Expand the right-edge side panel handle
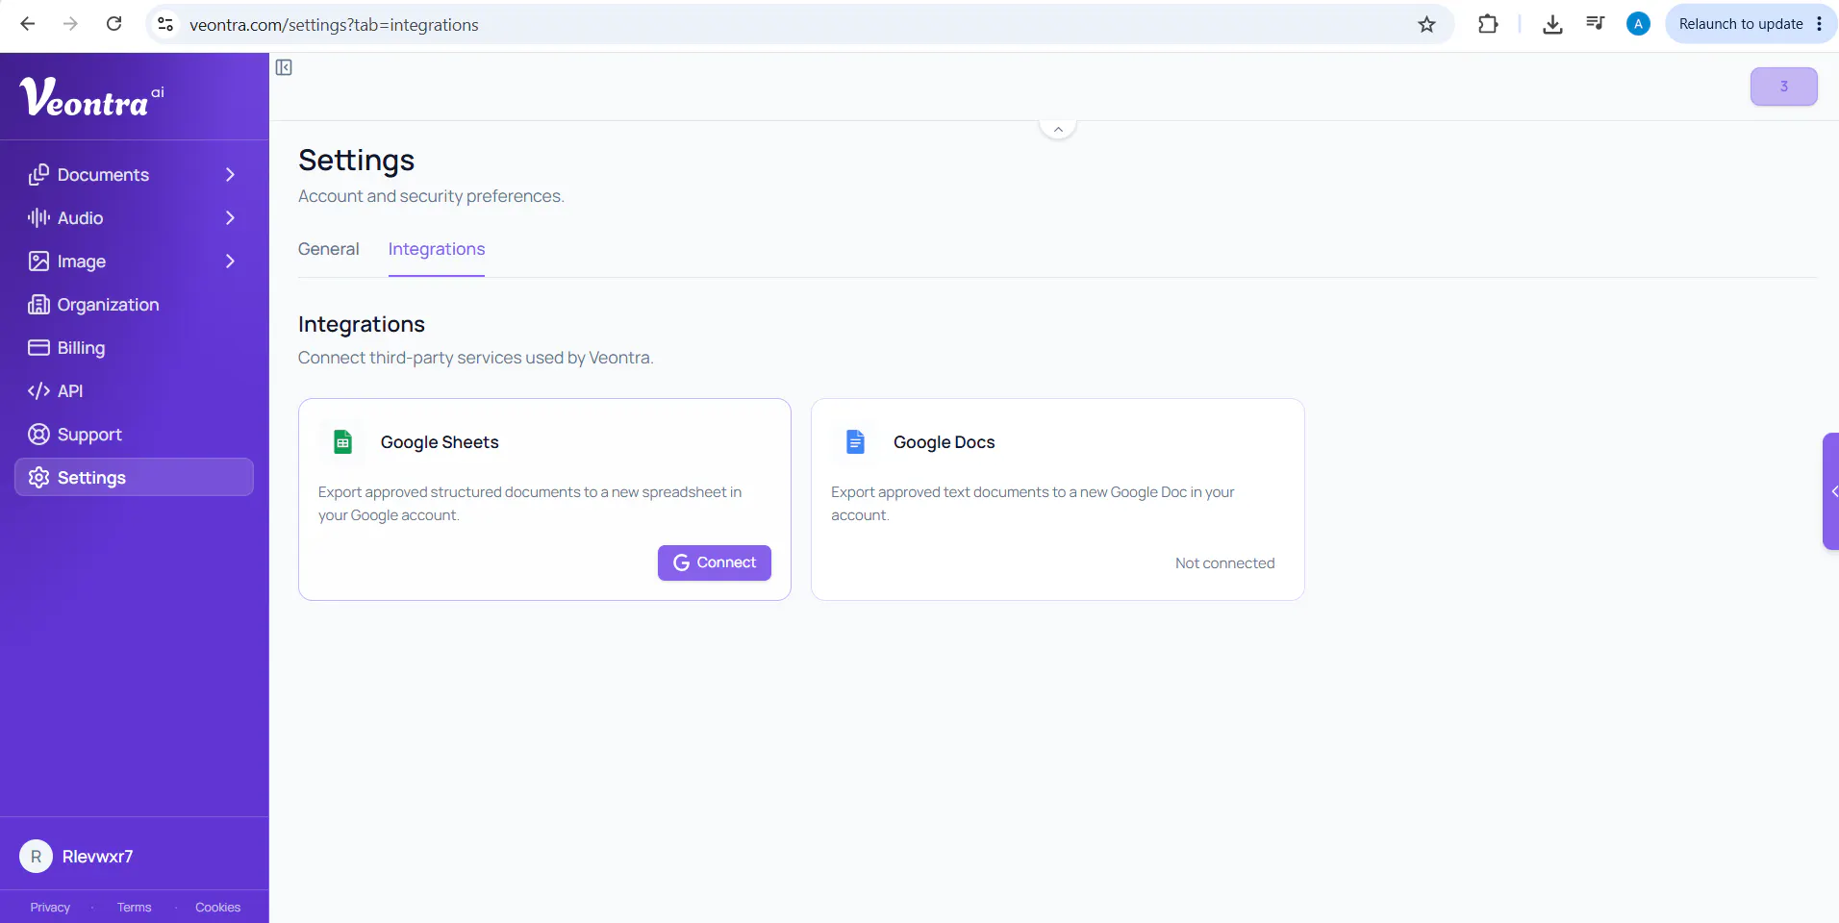Viewport: 1839px width, 923px height. click(x=1831, y=491)
